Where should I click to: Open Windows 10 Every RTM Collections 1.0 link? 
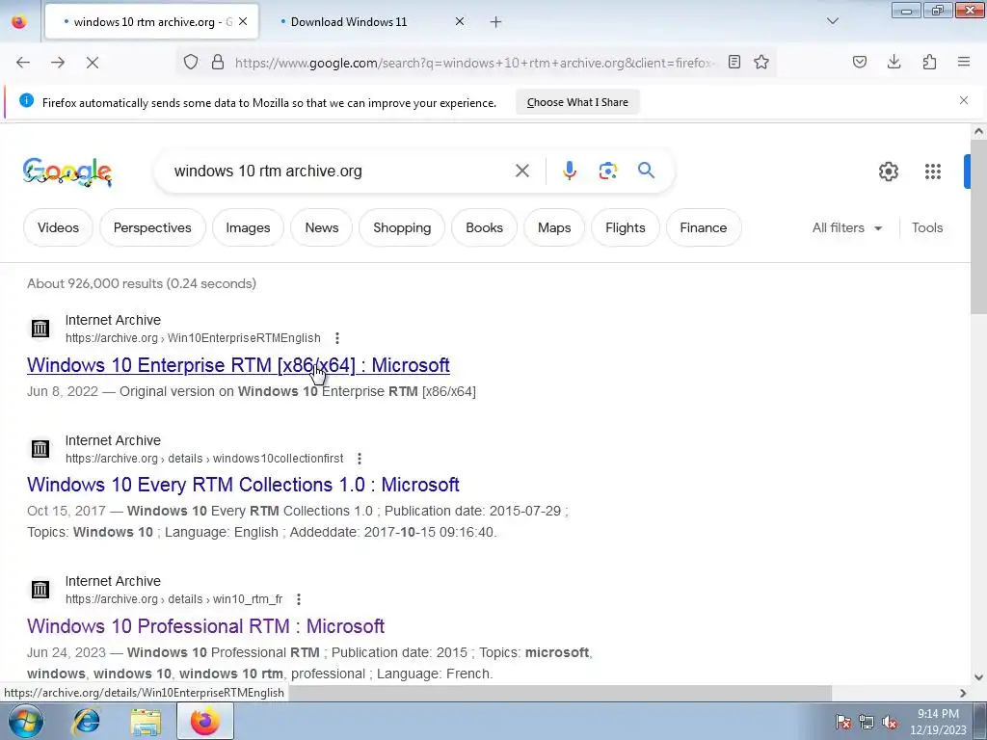[x=243, y=485]
